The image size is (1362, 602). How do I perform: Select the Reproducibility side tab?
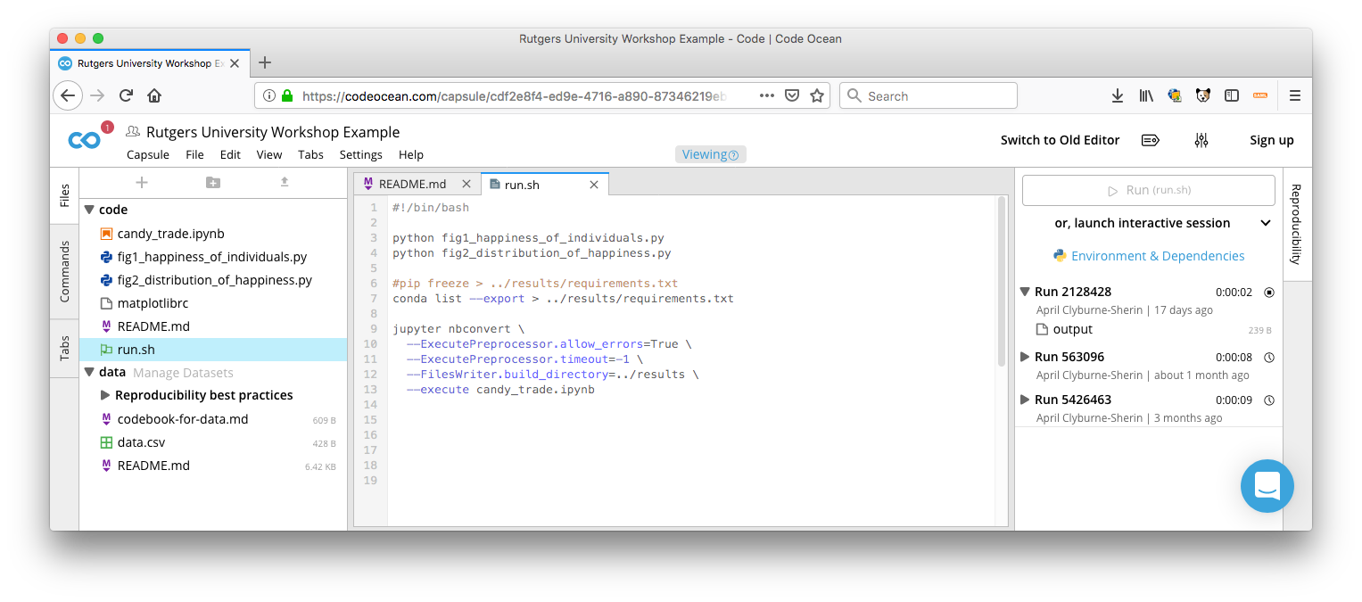pos(1297,224)
